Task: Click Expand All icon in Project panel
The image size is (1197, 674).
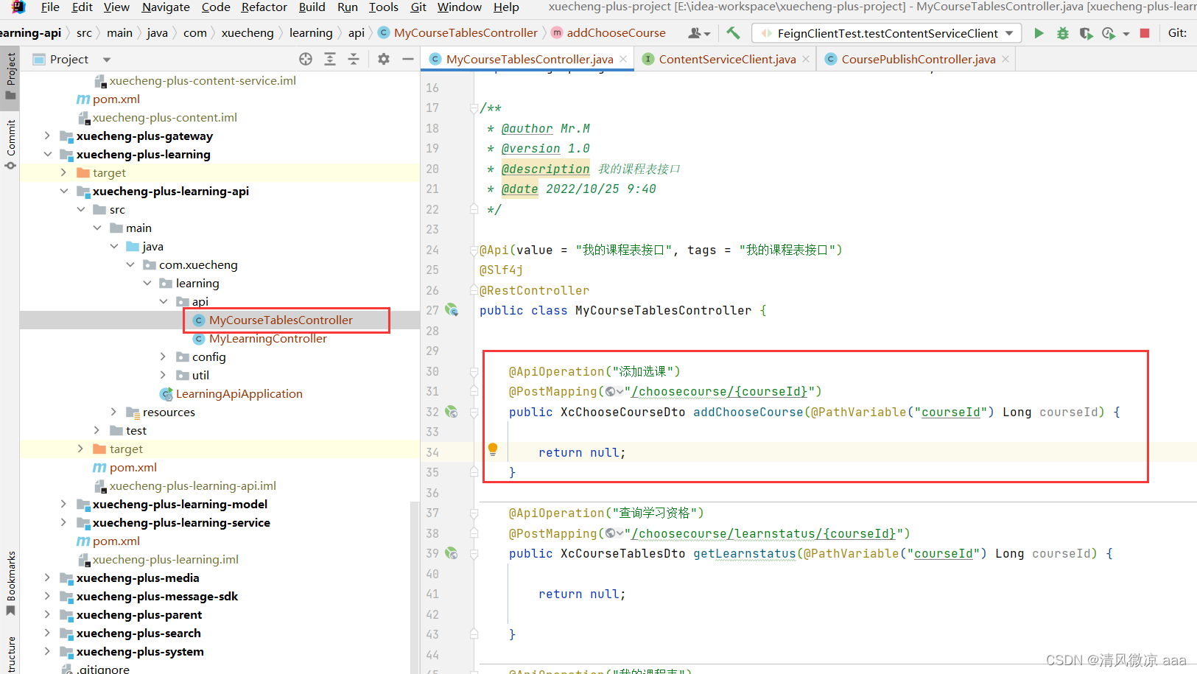Action: pos(330,59)
